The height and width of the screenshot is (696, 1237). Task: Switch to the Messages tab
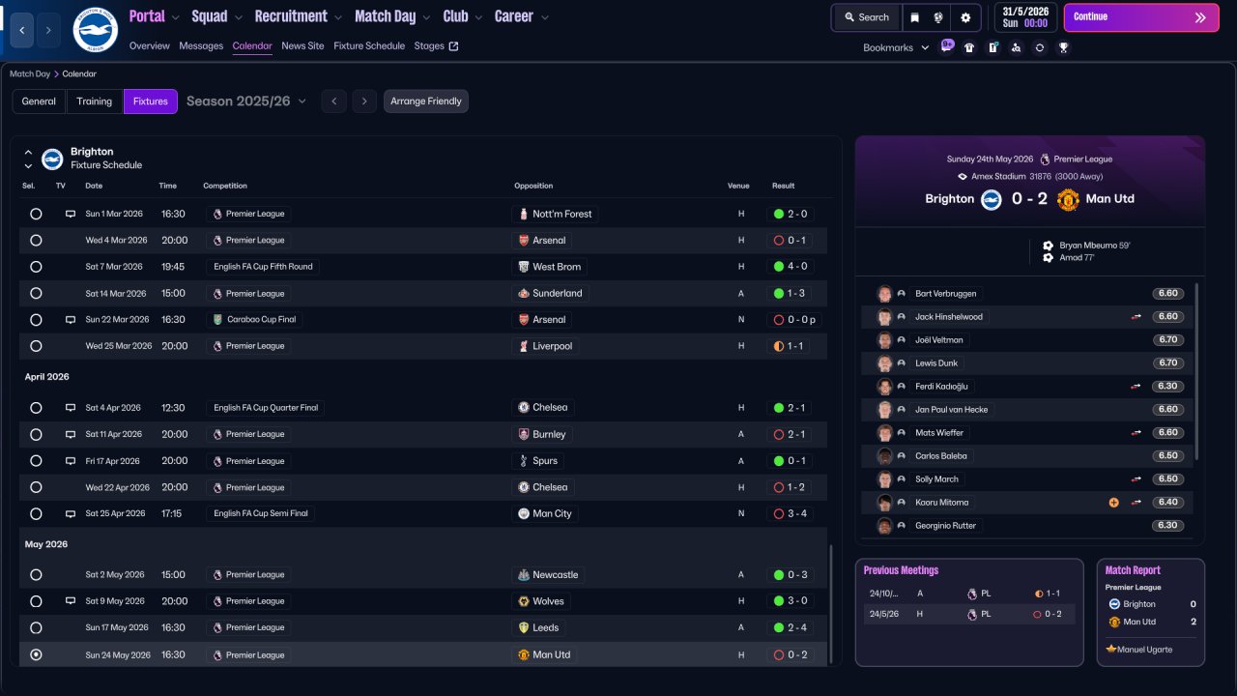tap(201, 46)
